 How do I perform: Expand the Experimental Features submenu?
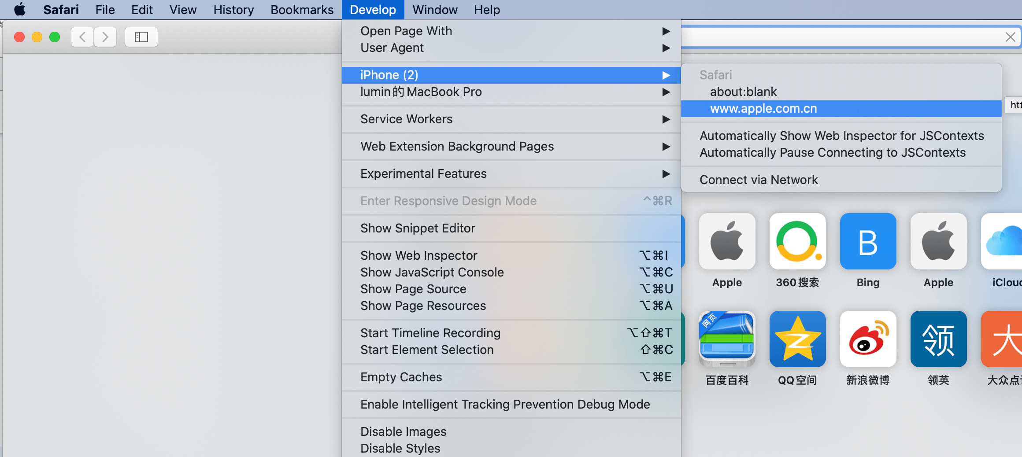point(423,173)
